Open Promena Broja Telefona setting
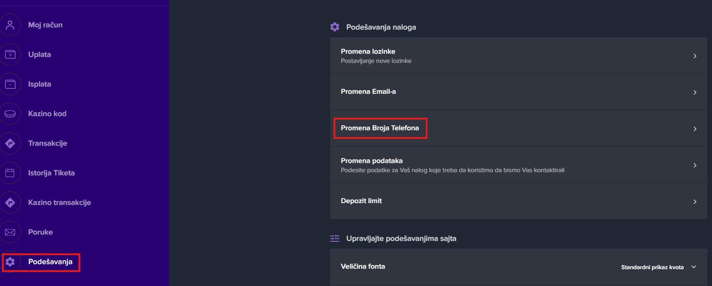 [x=380, y=128]
